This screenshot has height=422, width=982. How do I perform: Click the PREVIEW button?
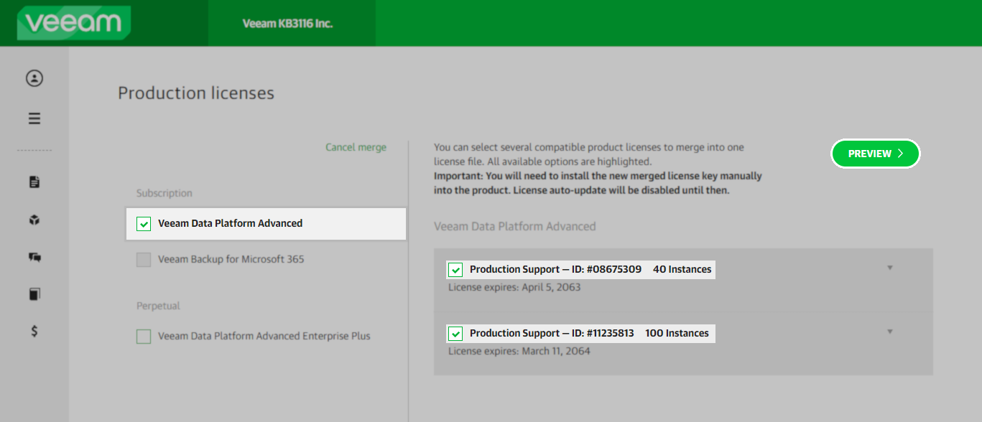(x=875, y=153)
